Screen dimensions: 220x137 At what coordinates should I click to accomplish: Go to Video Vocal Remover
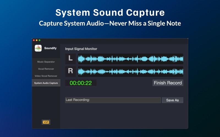(x=46, y=76)
